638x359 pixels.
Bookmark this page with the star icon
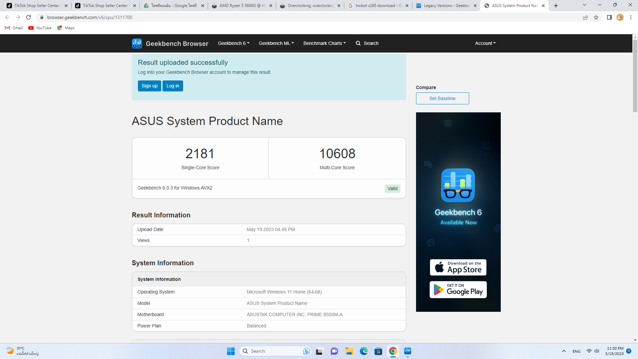[x=596, y=17]
